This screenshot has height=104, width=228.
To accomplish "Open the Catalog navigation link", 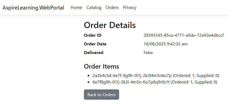I will tap(94, 8).
